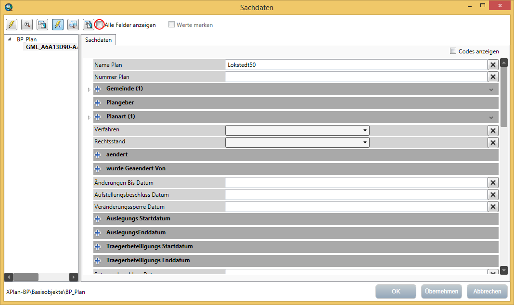Switch to the Sachdaten tab
This screenshot has height=305, width=514.
tap(98, 39)
